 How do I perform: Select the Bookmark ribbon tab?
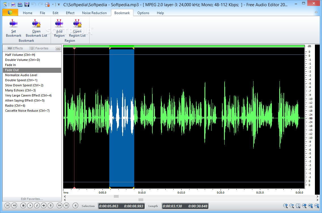(122, 13)
